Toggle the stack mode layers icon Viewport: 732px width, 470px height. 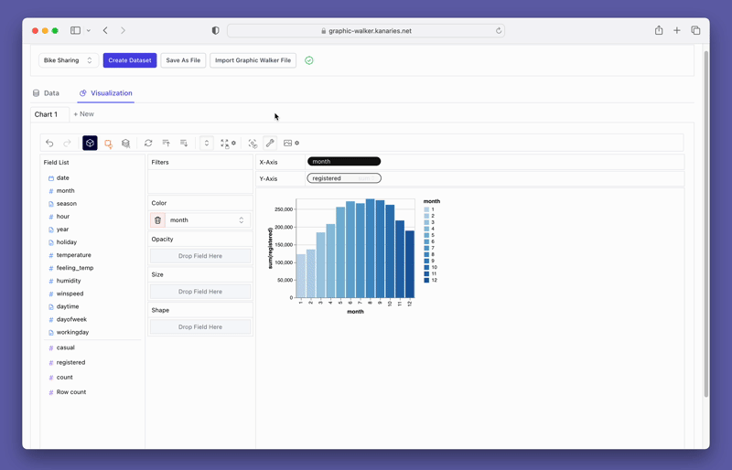click(126, 144)
